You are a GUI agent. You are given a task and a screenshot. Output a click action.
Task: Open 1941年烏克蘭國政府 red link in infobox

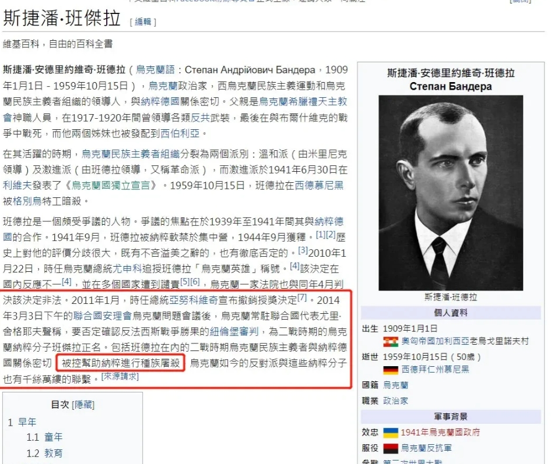tap(440, 433)
